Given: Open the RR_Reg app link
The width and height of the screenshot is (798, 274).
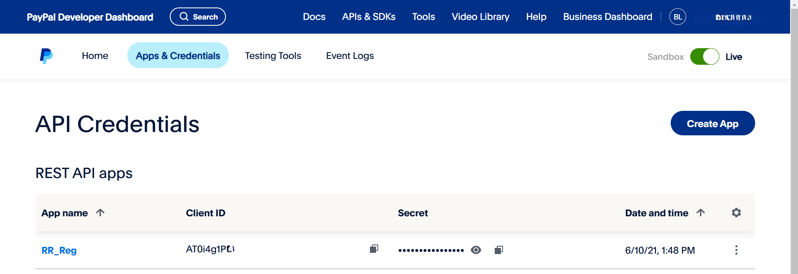Looking at the screenshot, I should pos(59,250).
